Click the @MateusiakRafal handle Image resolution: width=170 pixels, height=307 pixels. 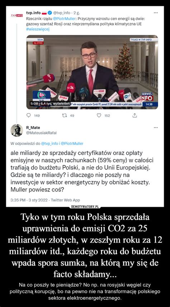[x=41, y=133]
